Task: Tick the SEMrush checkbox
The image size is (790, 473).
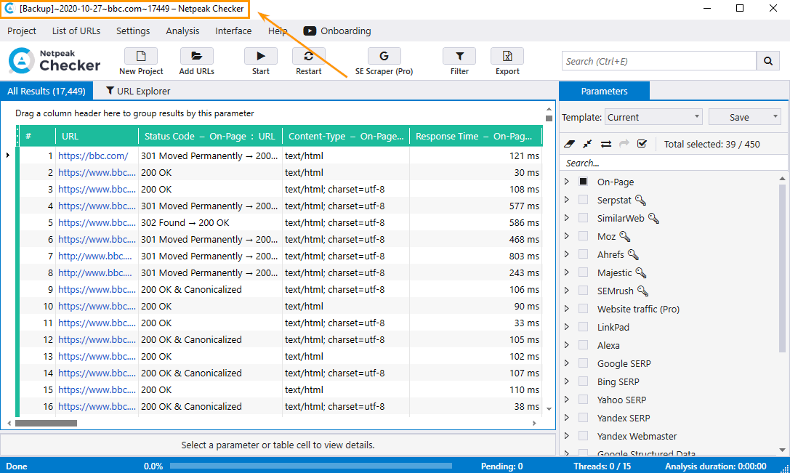Action: [584, 290]
